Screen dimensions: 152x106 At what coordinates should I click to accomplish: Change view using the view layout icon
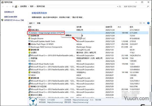(141, 23)
